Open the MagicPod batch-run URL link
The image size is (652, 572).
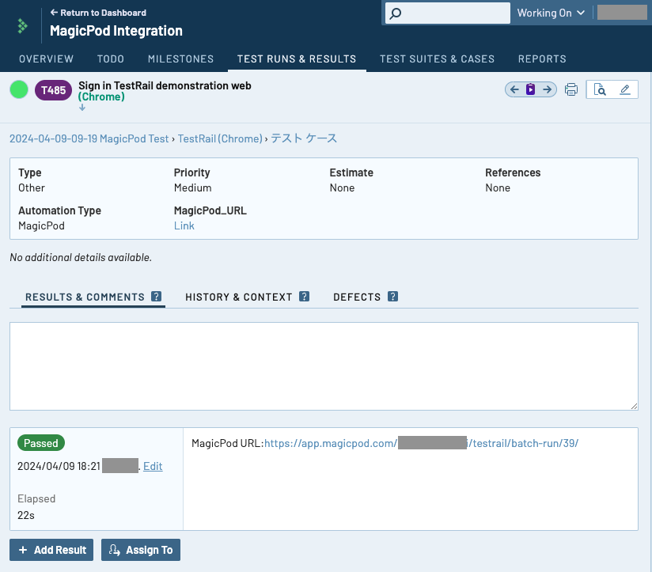[421, 443]
